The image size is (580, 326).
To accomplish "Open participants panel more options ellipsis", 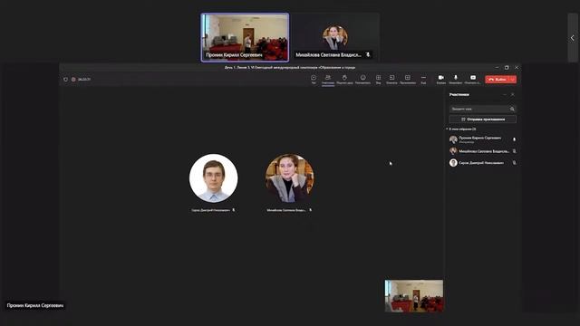I will pyautogui.click(x=504, y=95).
